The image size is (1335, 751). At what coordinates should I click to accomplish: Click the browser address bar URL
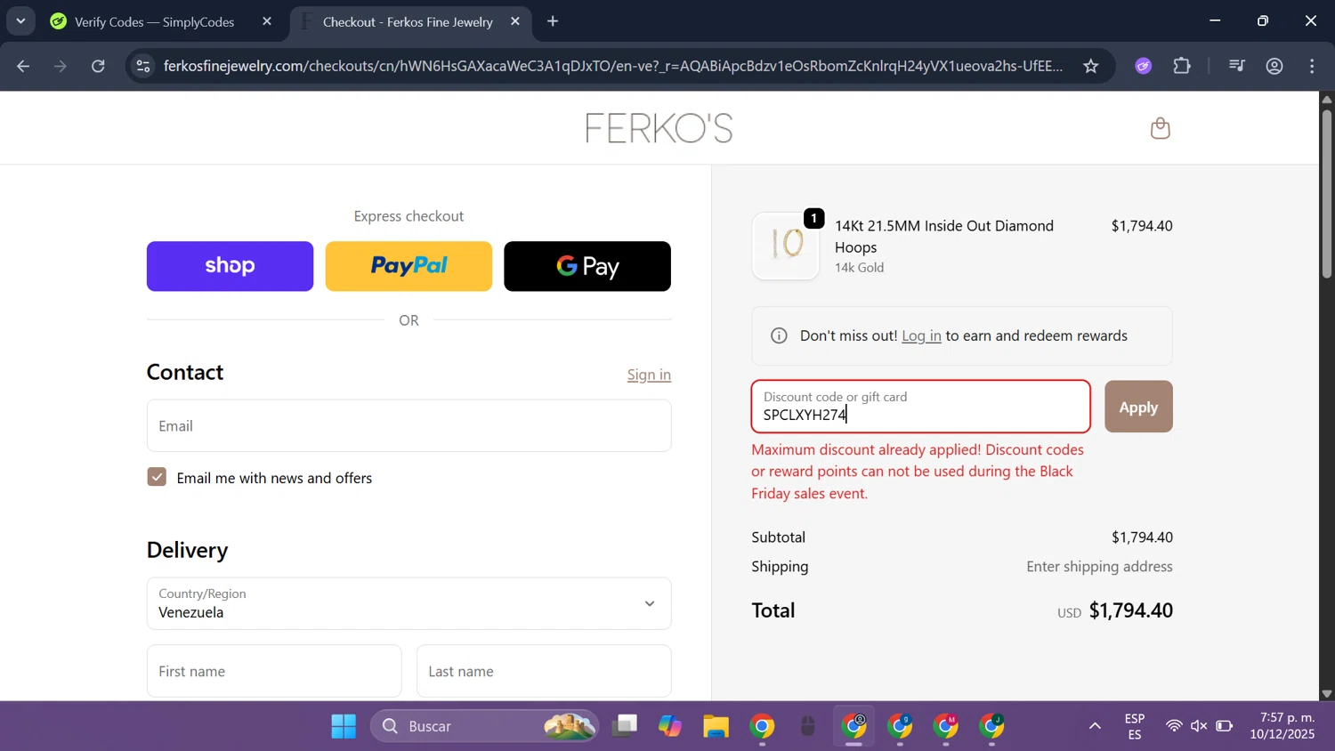613,66
